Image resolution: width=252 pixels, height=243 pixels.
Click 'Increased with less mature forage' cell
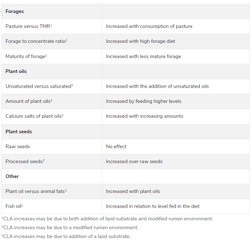(x=143, y=56)
